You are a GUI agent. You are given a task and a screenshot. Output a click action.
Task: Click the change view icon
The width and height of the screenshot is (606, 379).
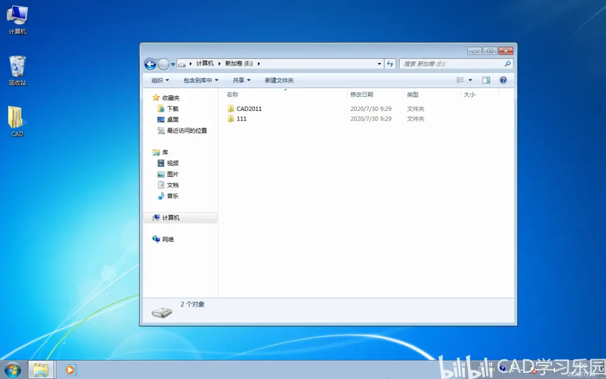(x=460, y=80)
